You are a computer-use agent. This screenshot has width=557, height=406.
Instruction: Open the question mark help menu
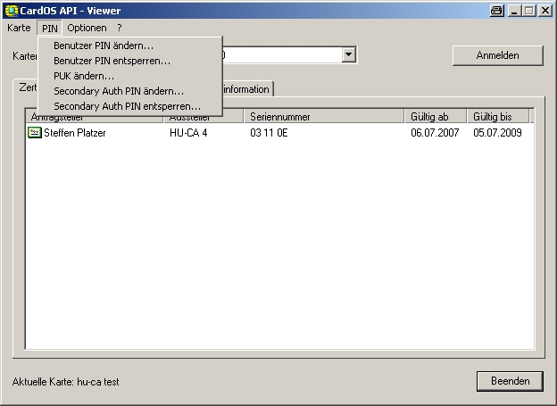pos(119,28)
